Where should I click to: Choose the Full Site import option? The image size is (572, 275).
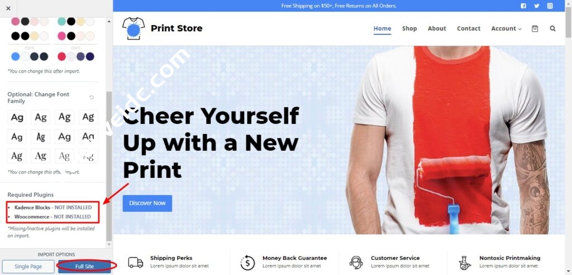point(84,266)
